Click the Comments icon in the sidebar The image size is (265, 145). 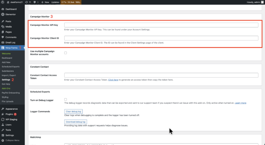point(3,37)
